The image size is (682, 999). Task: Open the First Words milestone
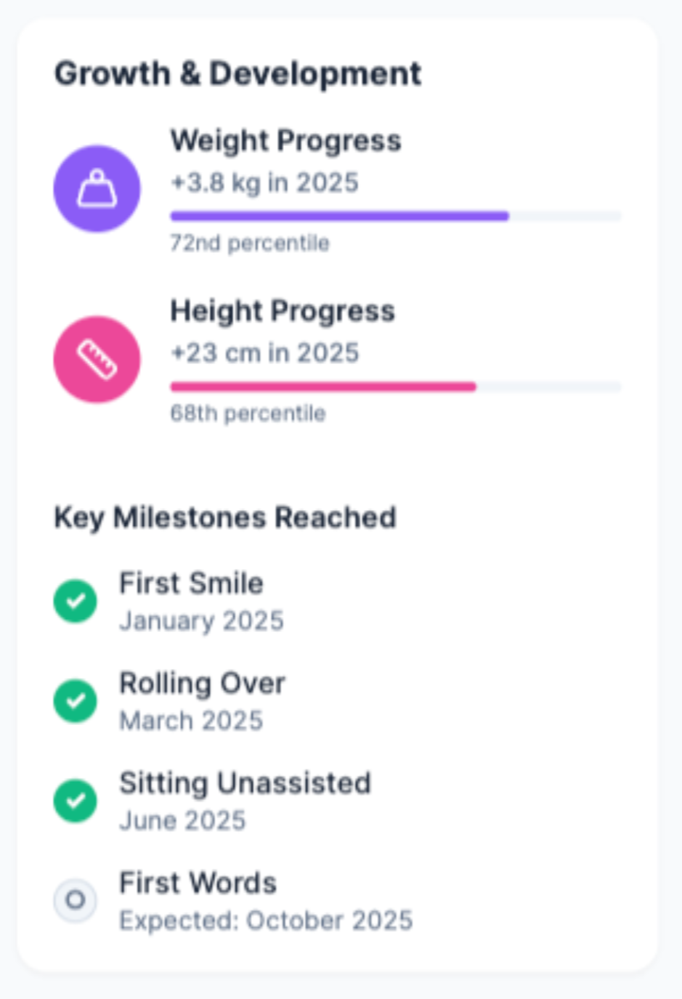[198, 883]
